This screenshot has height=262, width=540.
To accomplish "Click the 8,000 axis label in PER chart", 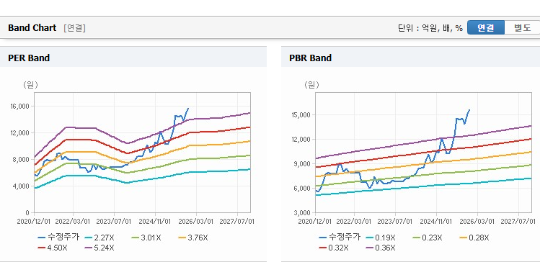I will 21,160.
